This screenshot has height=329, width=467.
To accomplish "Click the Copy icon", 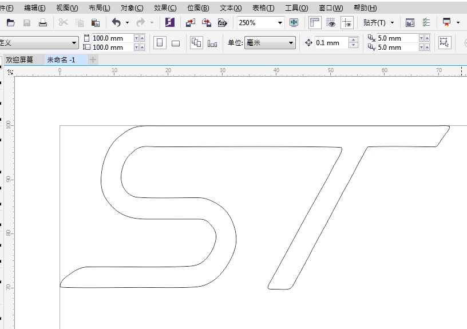I will click(80, 23).
